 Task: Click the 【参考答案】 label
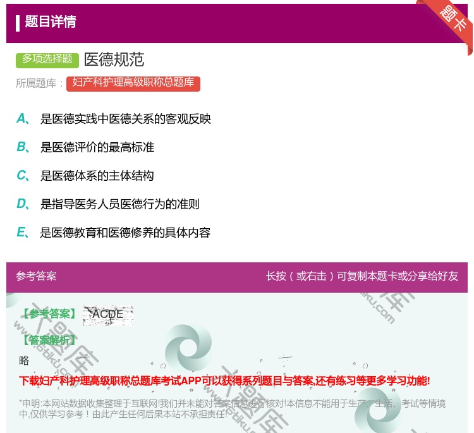pyautogui.click(x=49, y=314)
